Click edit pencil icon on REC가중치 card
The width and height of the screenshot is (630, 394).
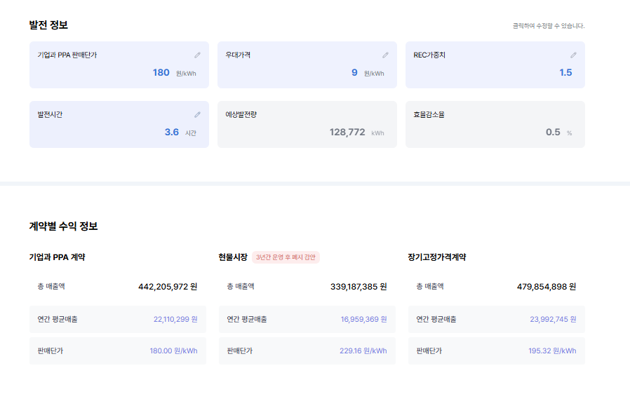pyautogui.click(x=573, y=55)
